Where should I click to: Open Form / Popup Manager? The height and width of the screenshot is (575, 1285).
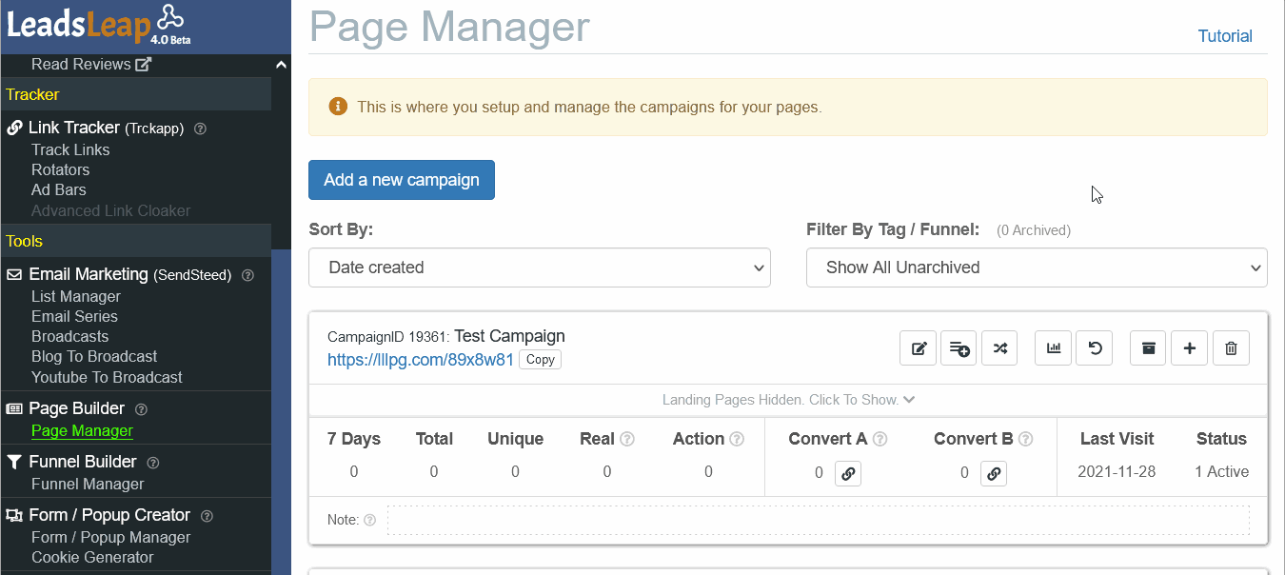110,537
